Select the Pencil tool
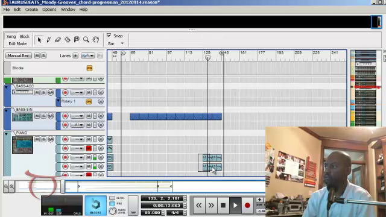This screenshot has width=386, height=217. click(48, 40)
